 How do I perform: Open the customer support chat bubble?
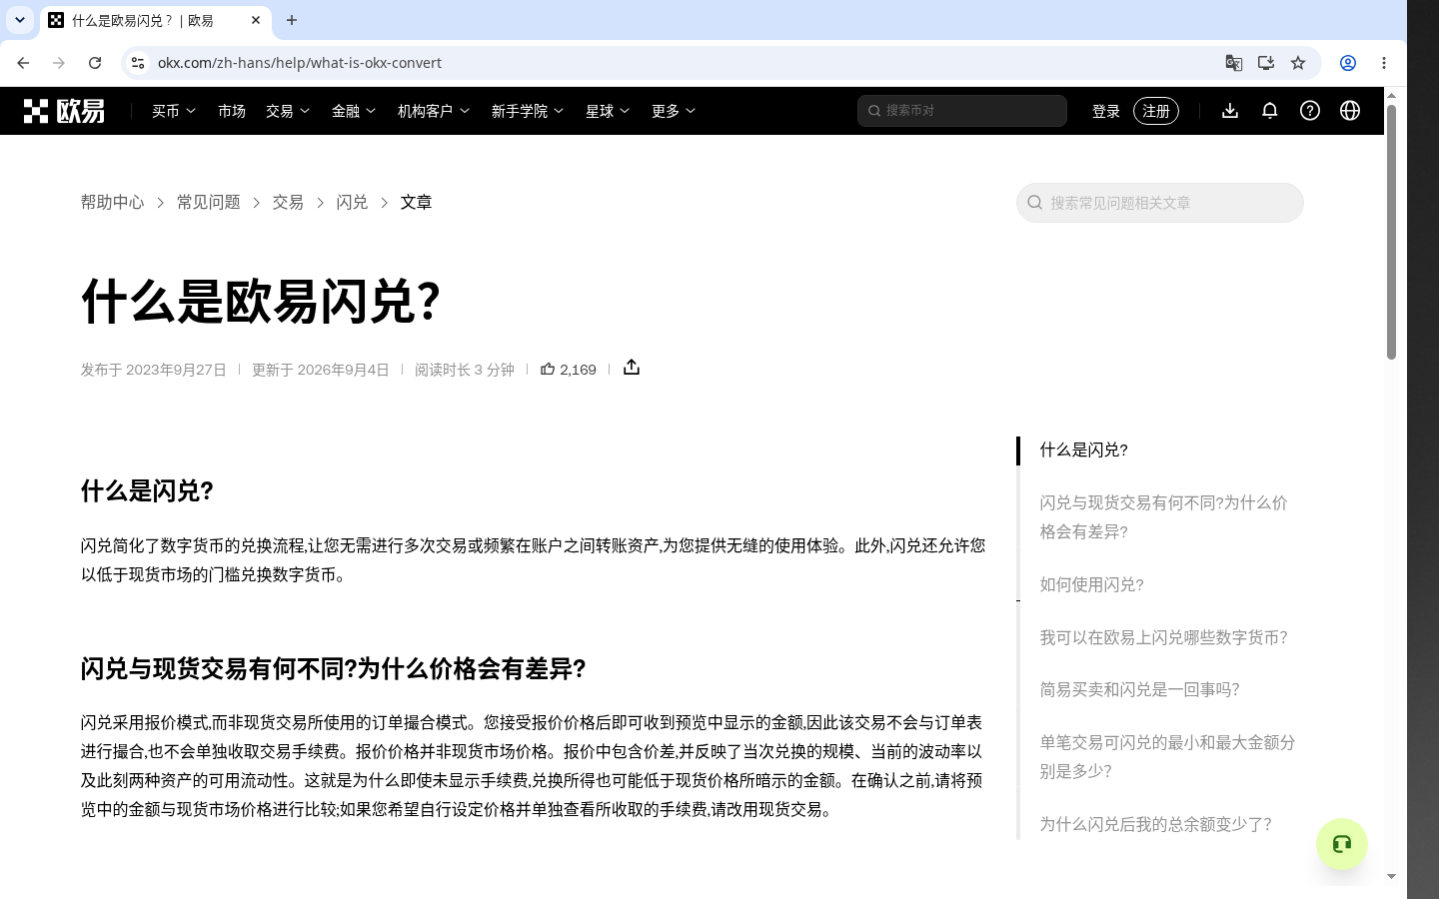(1342, 844)
